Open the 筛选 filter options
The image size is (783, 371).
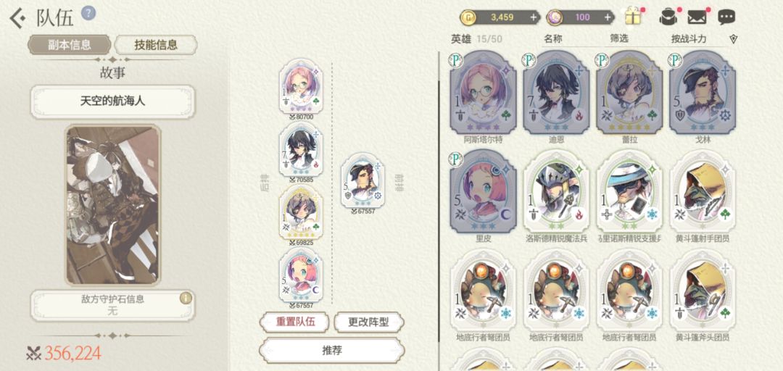pos(619,38)
